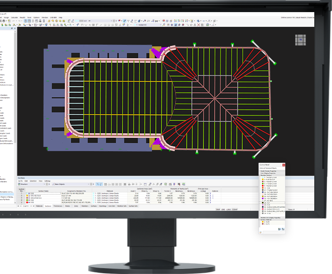
Task: Open the CAD-BIM menu
Action: 53,18
